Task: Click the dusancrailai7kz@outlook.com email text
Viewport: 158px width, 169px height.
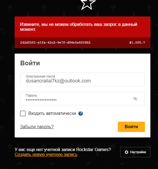Action: coord(58,81)
